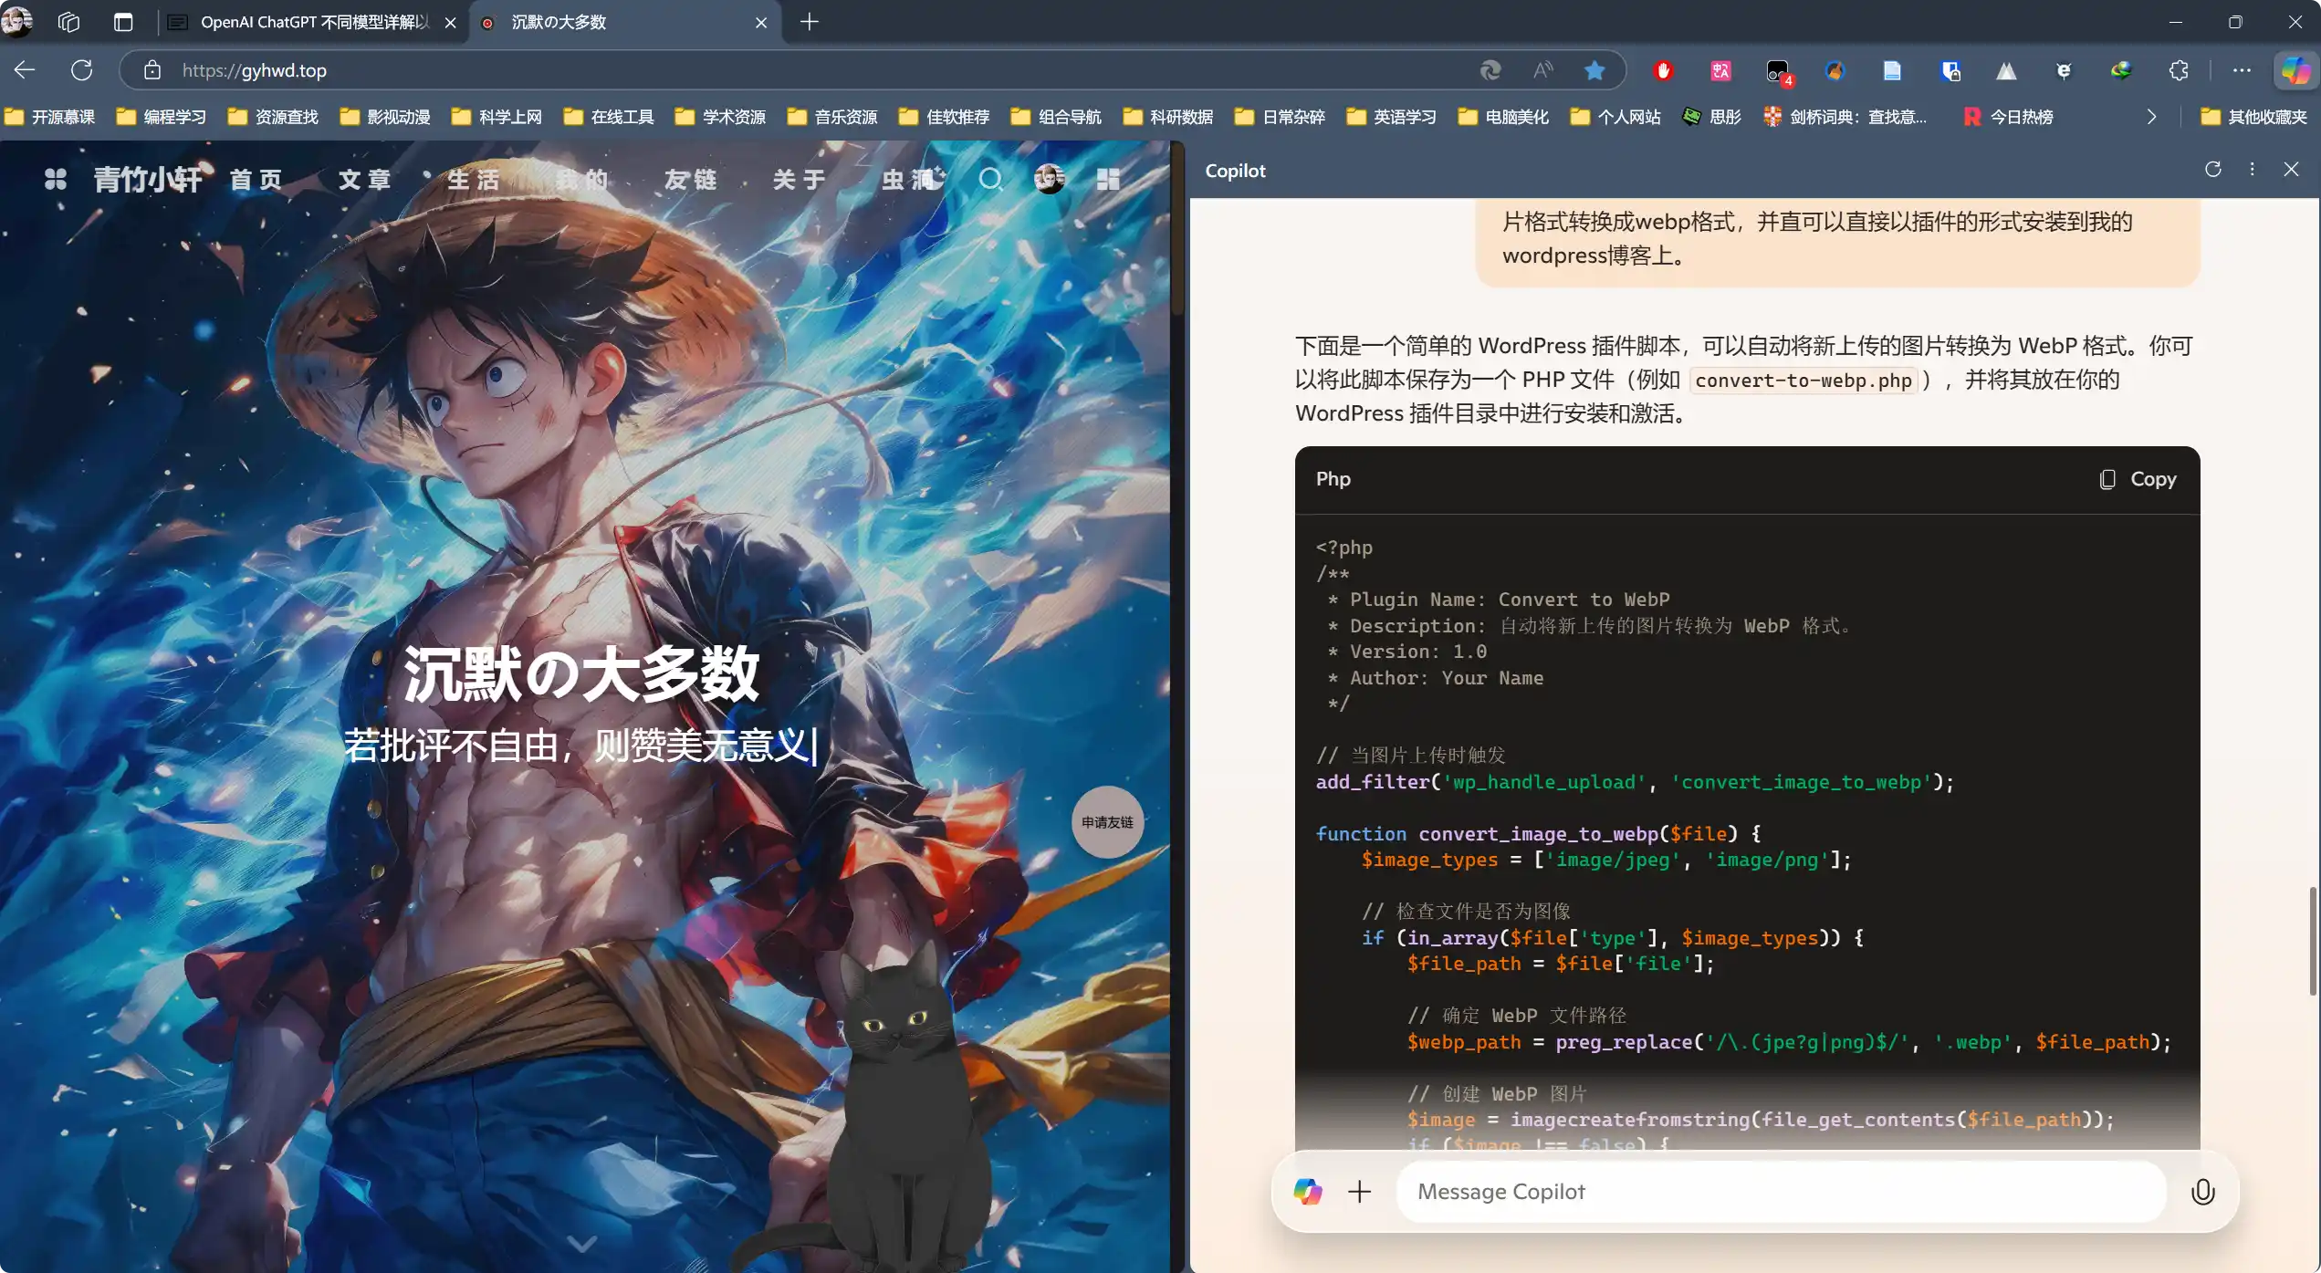This screenshot has width=2321, height=1273.
Task: Open 生活 in site navigation
Action: pos(474,179)
